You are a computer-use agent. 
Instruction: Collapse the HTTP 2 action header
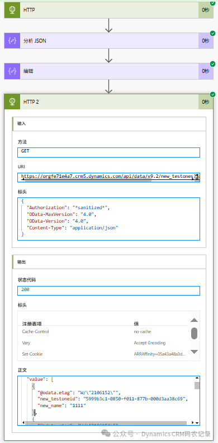point(108,101)
